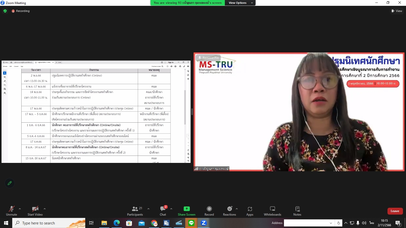Viewport: 406px width, 228px height.
Task: Leave the meeting
Action: click(x=395, y=211)
